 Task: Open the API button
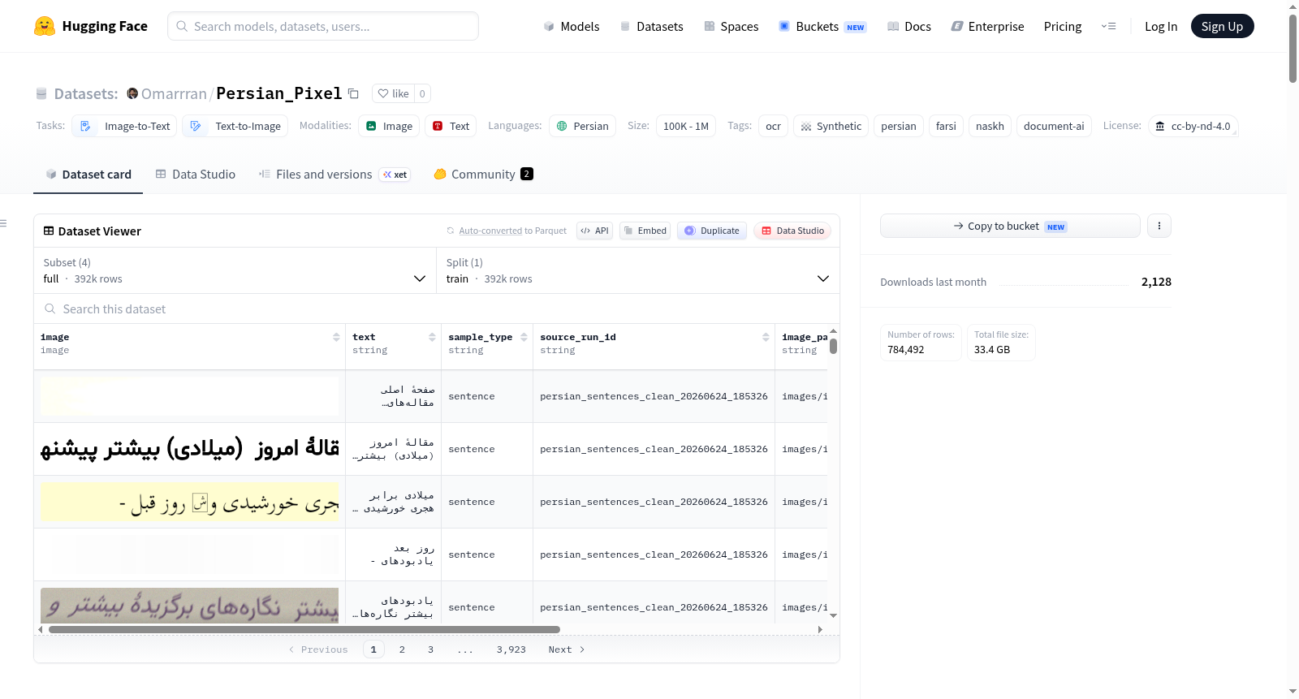pos(594,231)
